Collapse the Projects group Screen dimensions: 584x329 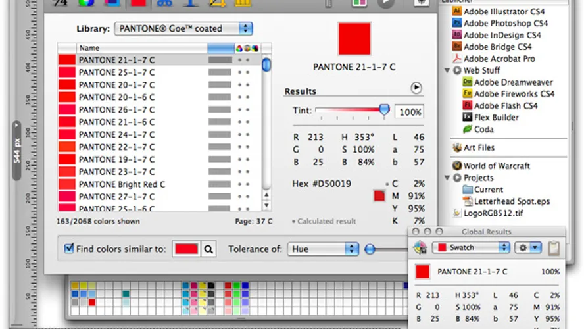[447, 178]
